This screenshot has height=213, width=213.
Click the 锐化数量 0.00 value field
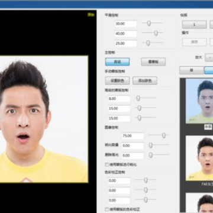pyautogui.click(x=133, y=146)
